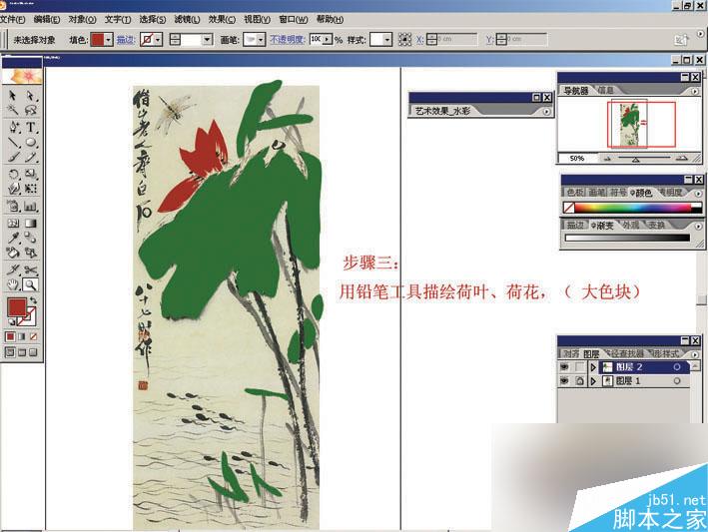Set paint mode to Gradient in toolbox
708x532 pixels.
(x=22, y=336)
